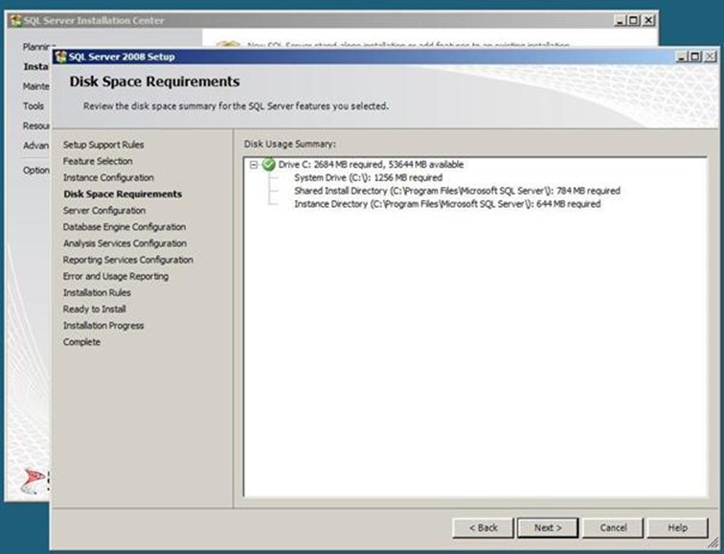
Task: Click Server Configuration step
Action: pos(104,210)
